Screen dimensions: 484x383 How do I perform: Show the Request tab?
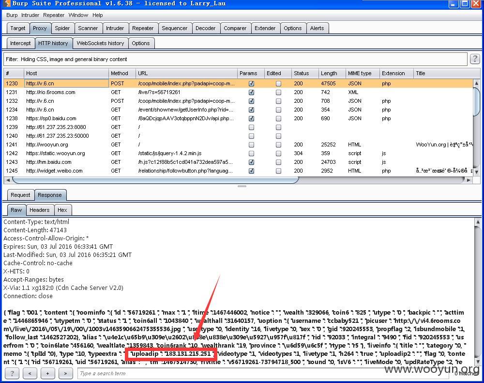(20, 195)
